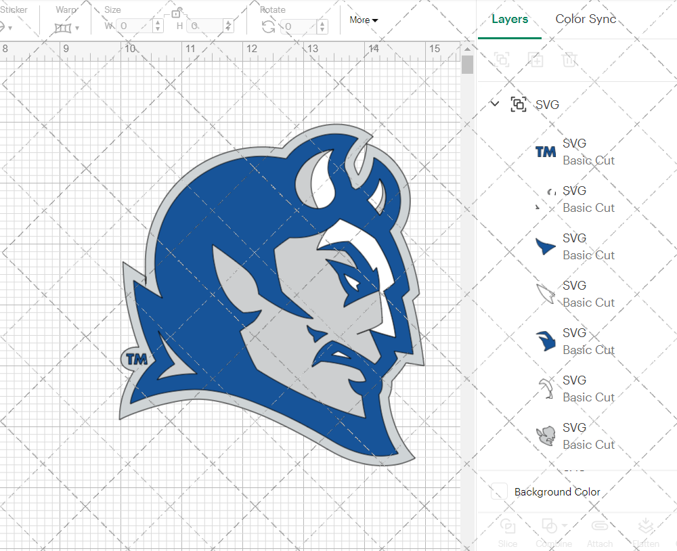Click the Sticker label

click(x=15, y=9)
